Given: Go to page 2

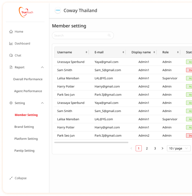Looking at the screenshot, I should [x=147, y=148].
